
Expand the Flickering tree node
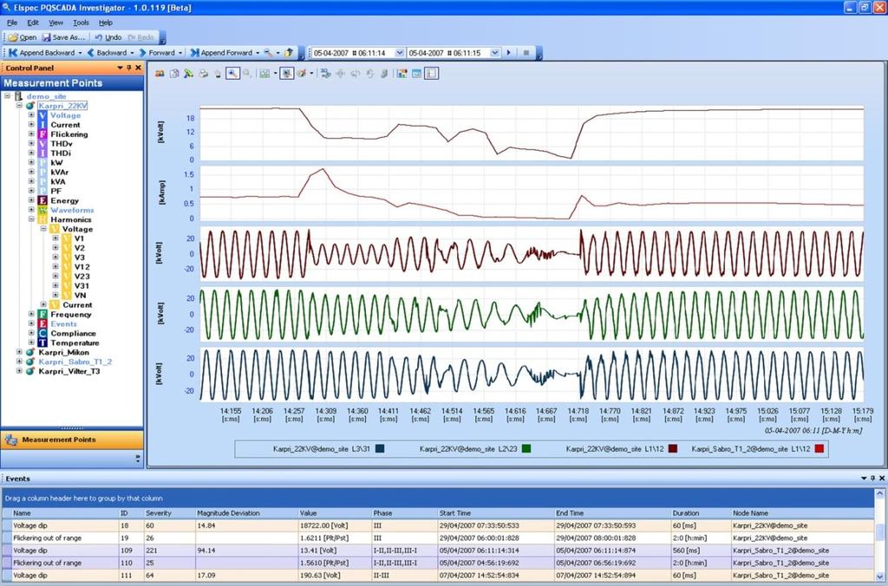click(32, 134)
